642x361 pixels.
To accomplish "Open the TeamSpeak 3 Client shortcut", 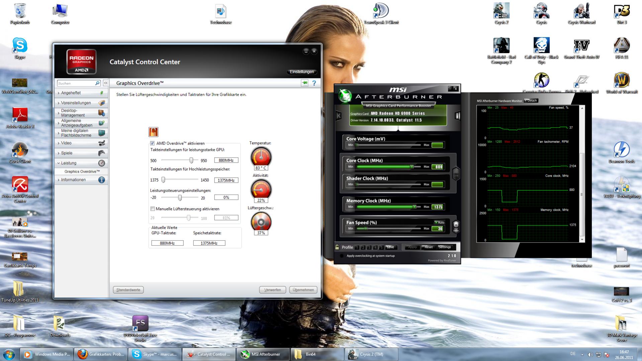I will click(x=381, y=14).
